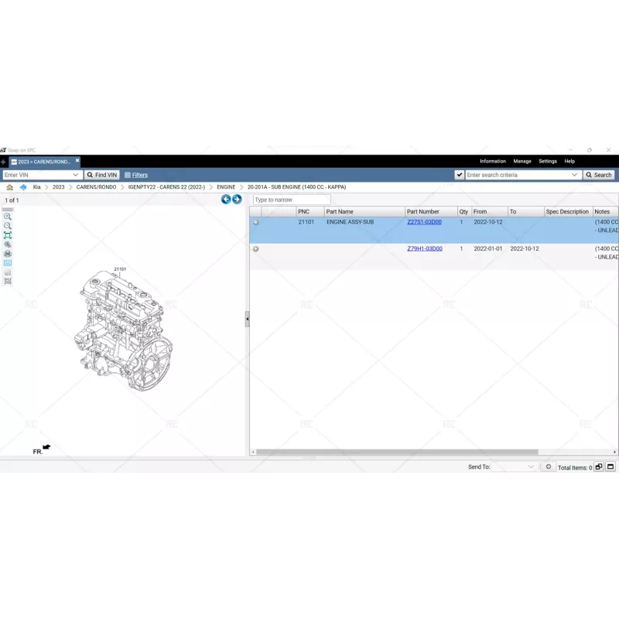Open the Information menu
Image resolution: width=619 pixels, height=619 pixels.
pos(492,162)
